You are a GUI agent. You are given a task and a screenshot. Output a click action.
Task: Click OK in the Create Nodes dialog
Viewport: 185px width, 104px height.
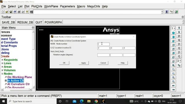(x=64, y=63)
